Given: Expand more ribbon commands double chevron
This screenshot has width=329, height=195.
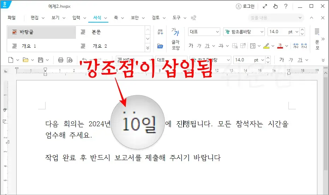Looking at the screenshot, I should pos(323,39).
